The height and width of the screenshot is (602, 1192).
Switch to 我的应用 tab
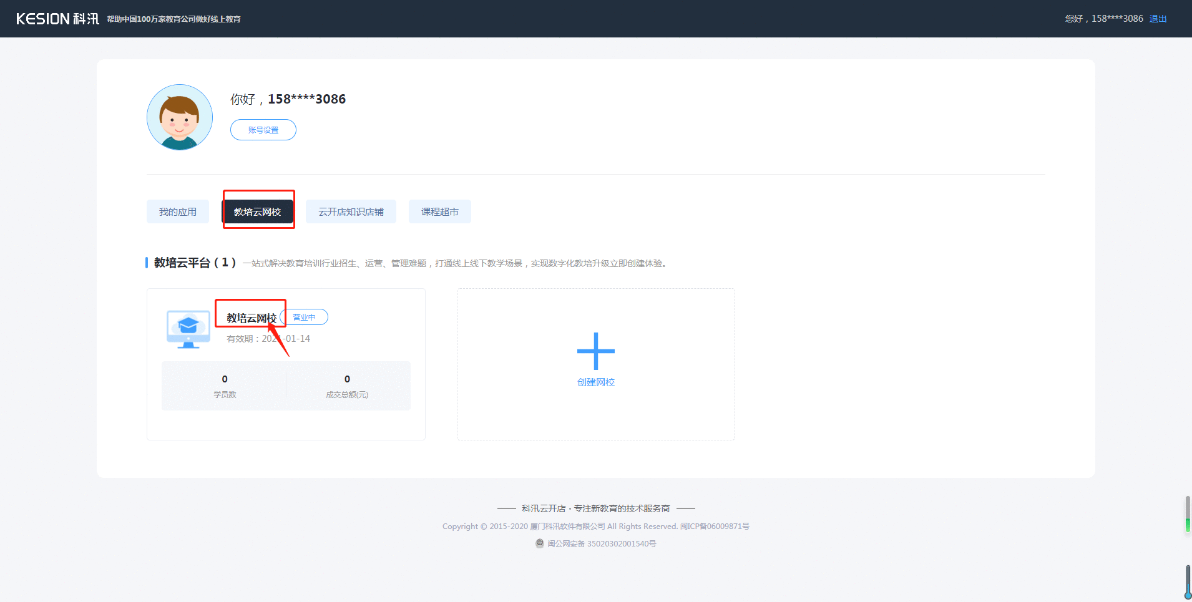178,211
